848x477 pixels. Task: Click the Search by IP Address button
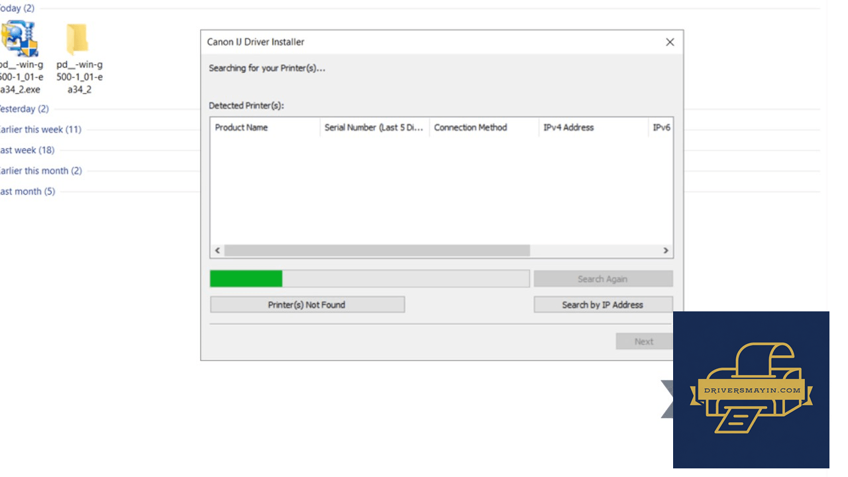pyautogui.click(x=603, y=305)
